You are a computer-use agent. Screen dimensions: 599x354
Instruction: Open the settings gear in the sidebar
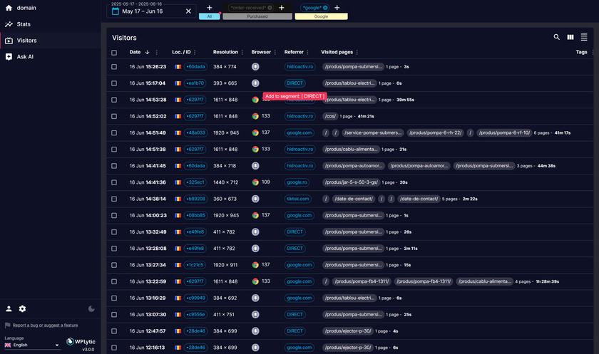(x=22, y=308)
